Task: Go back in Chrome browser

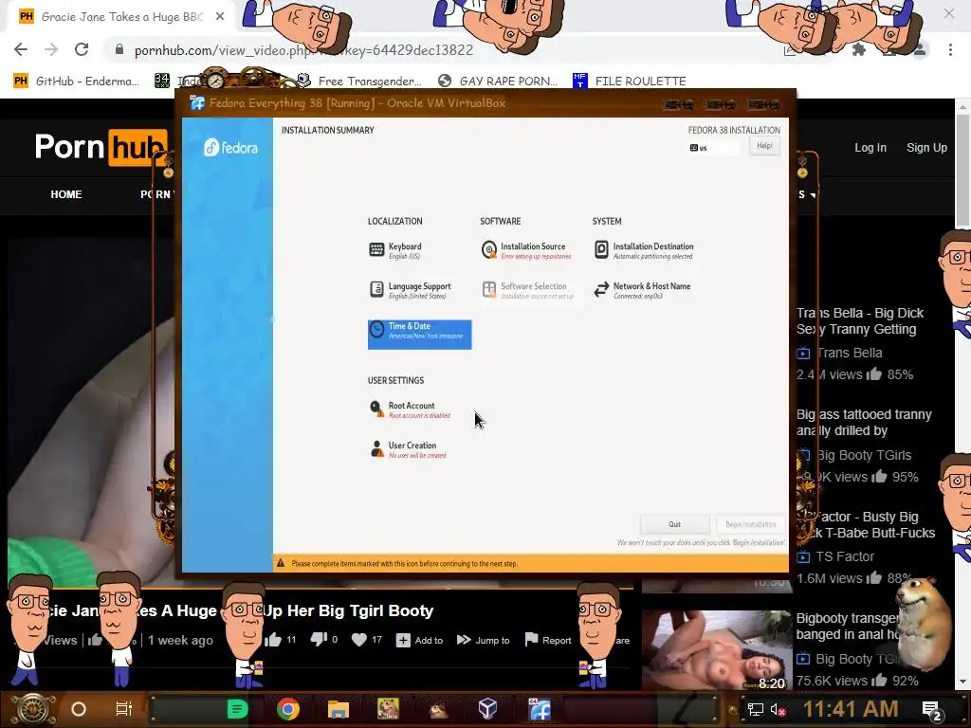Action: (x=21, y=49)
